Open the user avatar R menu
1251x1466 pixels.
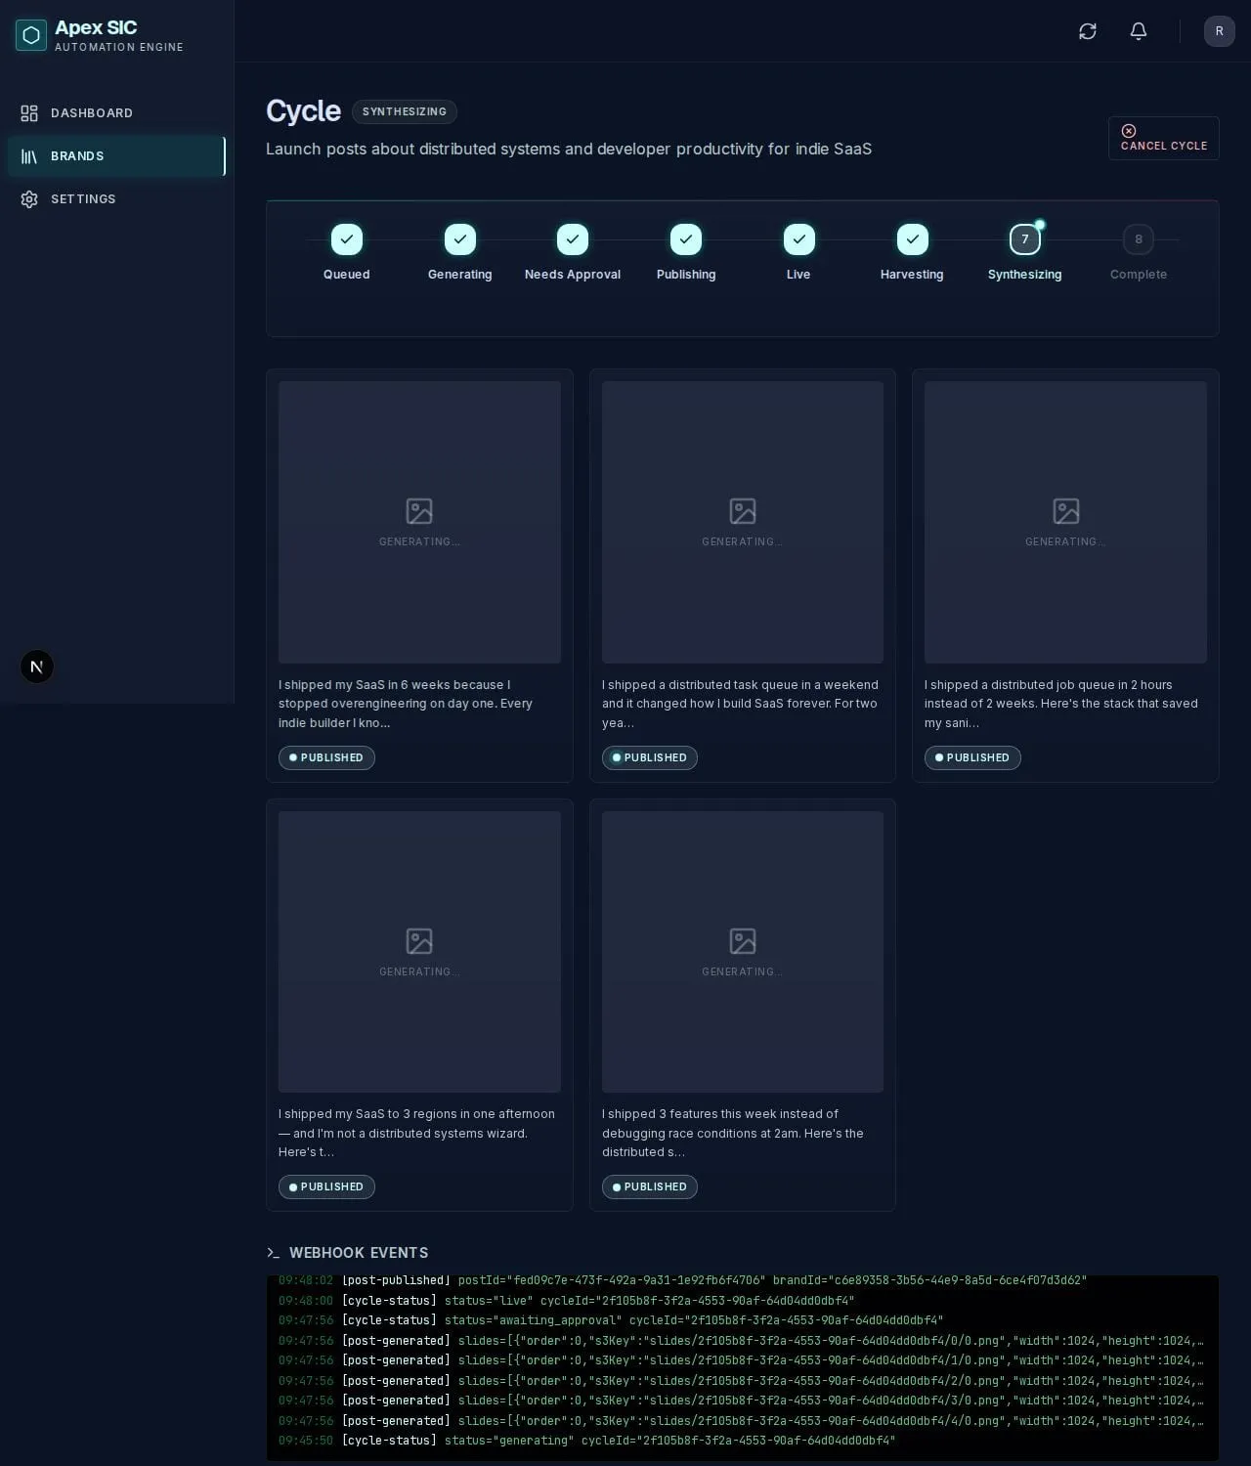click(x=1220, y=31)
